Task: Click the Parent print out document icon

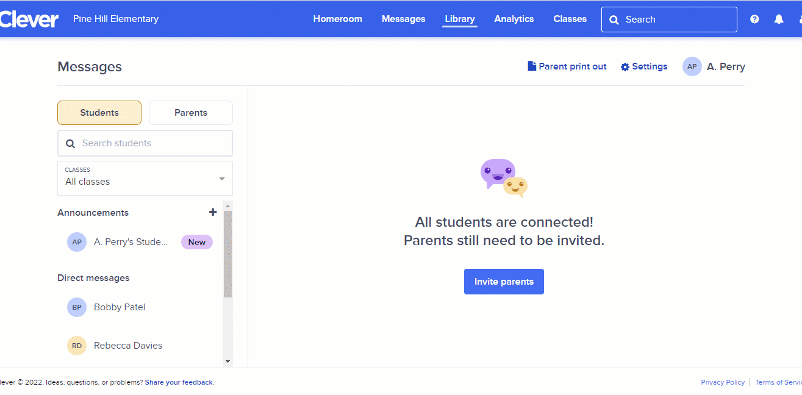Action: 532,66
